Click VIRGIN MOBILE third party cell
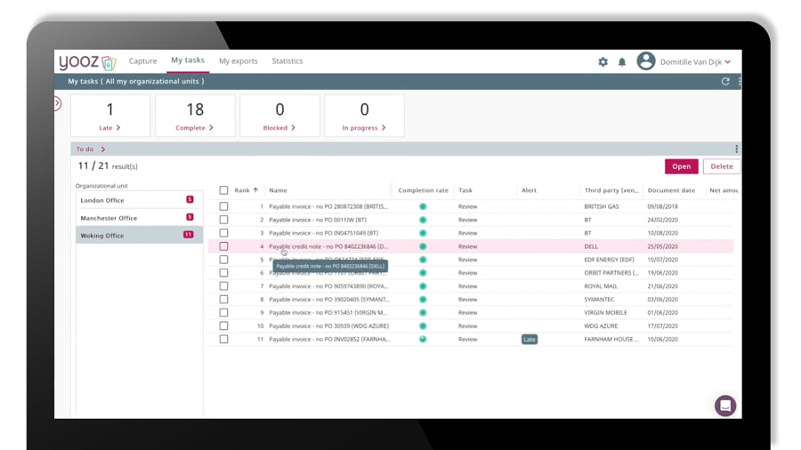The height and width of the screenshot is (450, 801). [x=605, y=313]
